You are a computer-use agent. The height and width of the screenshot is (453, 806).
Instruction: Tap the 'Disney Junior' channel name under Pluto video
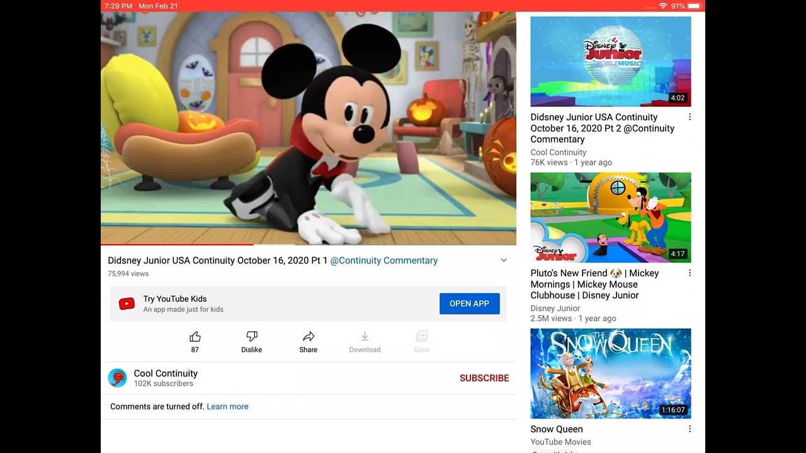pyautogui.click(x=555, y=308)
